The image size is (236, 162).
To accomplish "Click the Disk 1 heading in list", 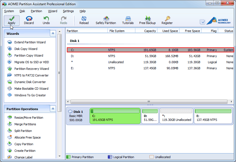I will (x=75, y=41).
